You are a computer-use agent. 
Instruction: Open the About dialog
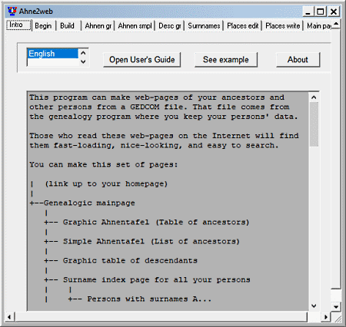tap(298, 60)
